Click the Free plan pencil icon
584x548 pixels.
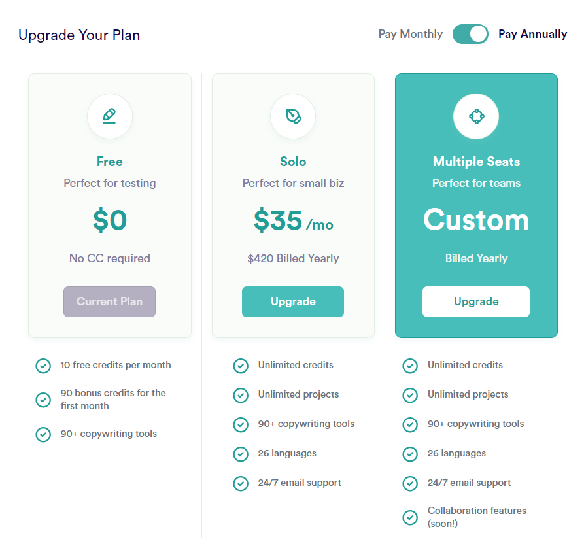pos(110,116)
